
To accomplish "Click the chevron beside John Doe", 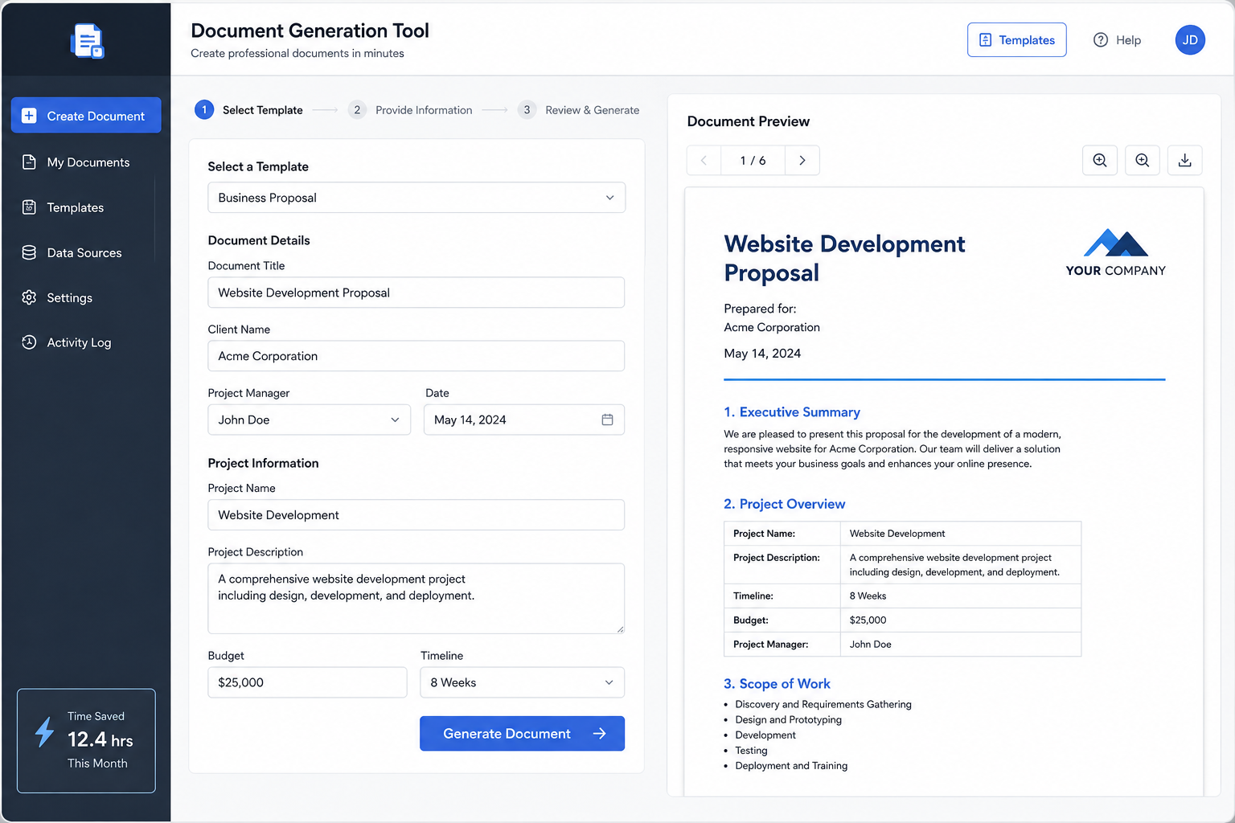I will [395, 420].
